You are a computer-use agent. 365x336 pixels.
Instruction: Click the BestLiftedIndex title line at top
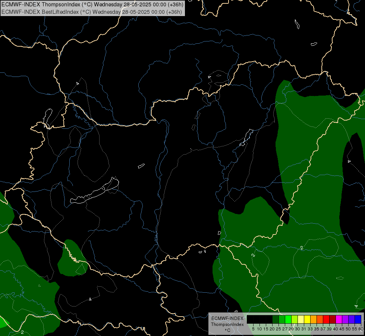(91, 12)
